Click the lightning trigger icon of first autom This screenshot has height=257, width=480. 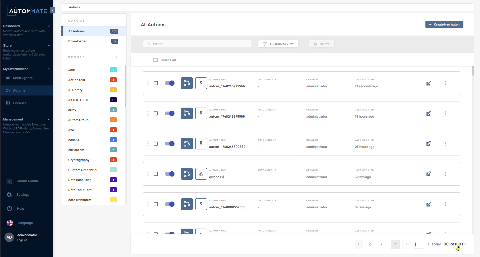pyautogui.click(x=201, y=83)
